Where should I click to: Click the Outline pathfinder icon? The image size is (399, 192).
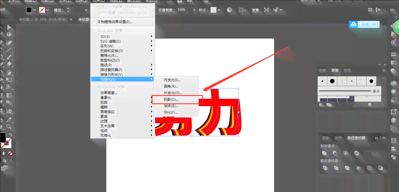click(x=369, y=168)
